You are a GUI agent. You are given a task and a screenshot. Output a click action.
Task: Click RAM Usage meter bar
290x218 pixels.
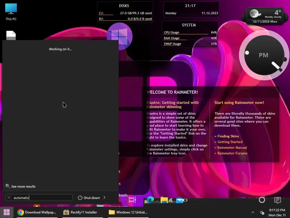(190, 38)
